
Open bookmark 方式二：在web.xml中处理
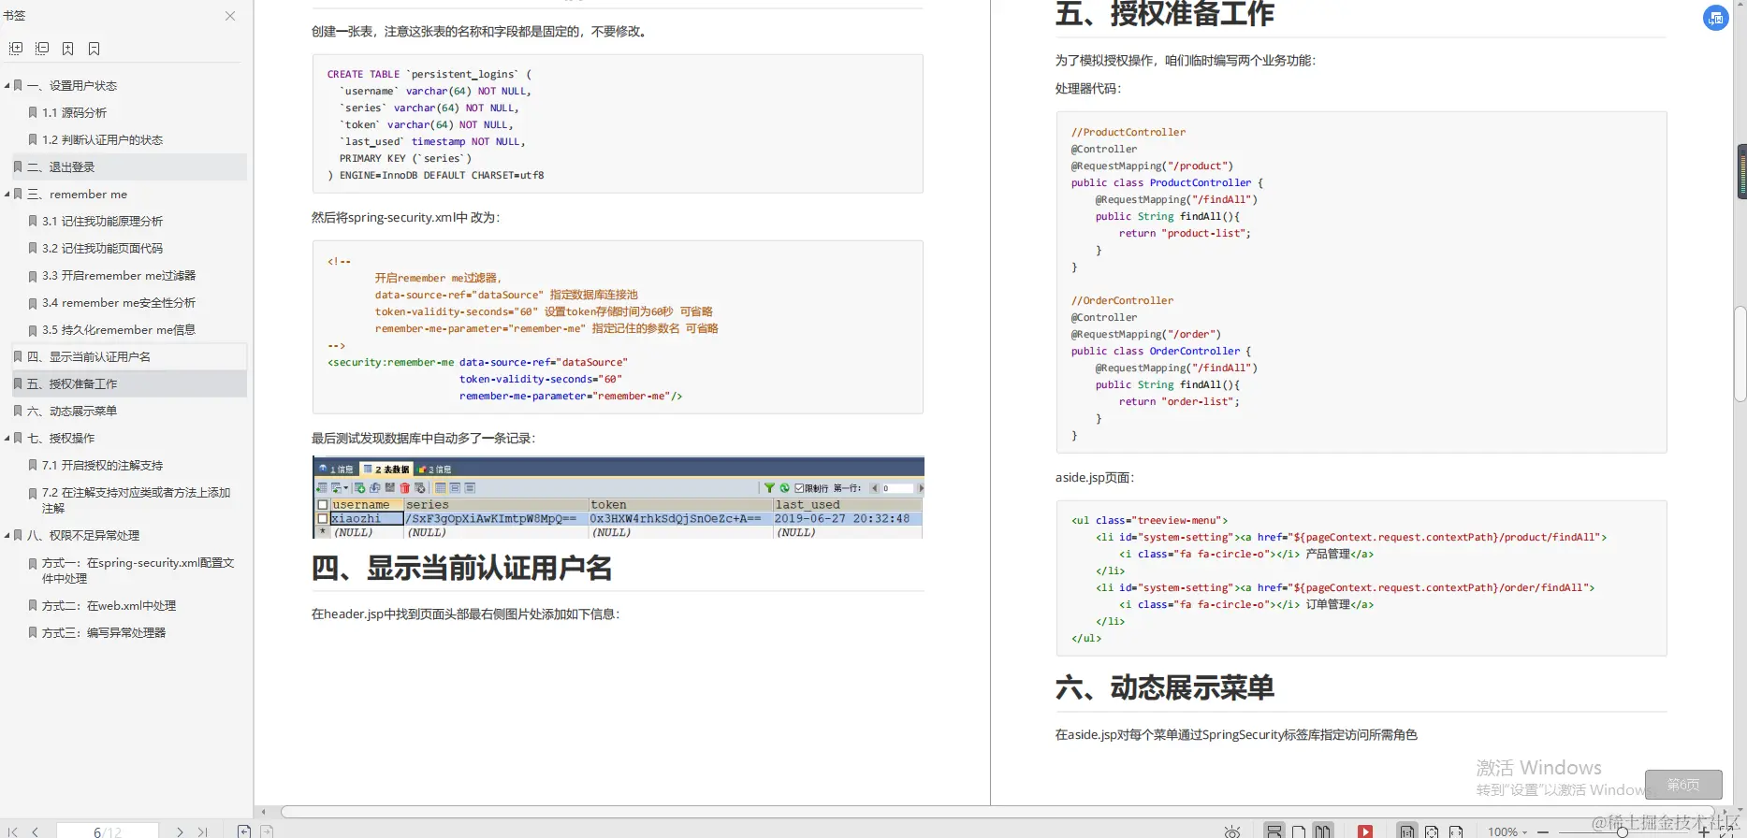pyautogui.click(x=109, y=605)
